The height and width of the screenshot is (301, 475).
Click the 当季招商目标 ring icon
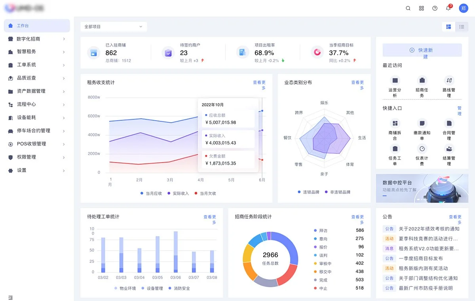(x=317, y=52)
